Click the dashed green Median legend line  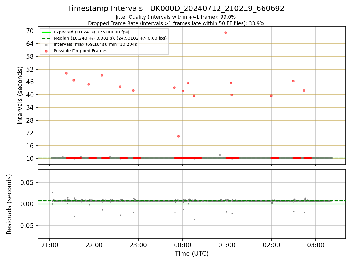tap(46, 38)
